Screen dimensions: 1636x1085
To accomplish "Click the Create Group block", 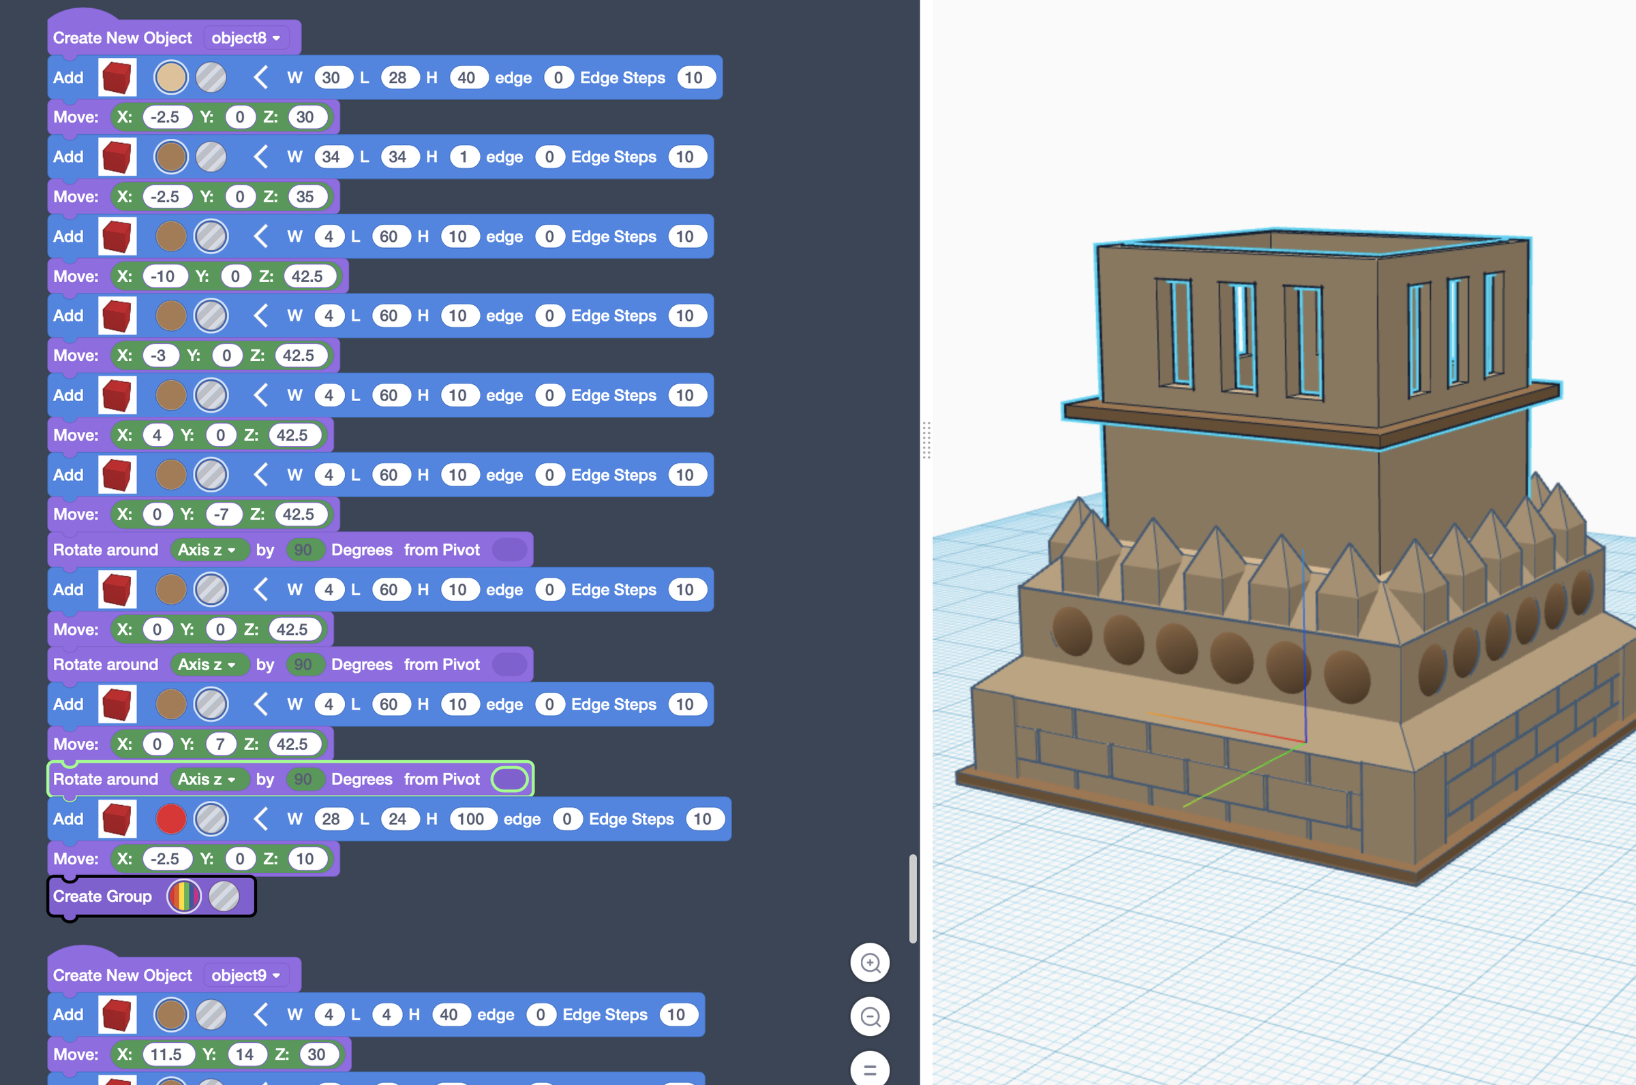I will click(x=102, y=896).
